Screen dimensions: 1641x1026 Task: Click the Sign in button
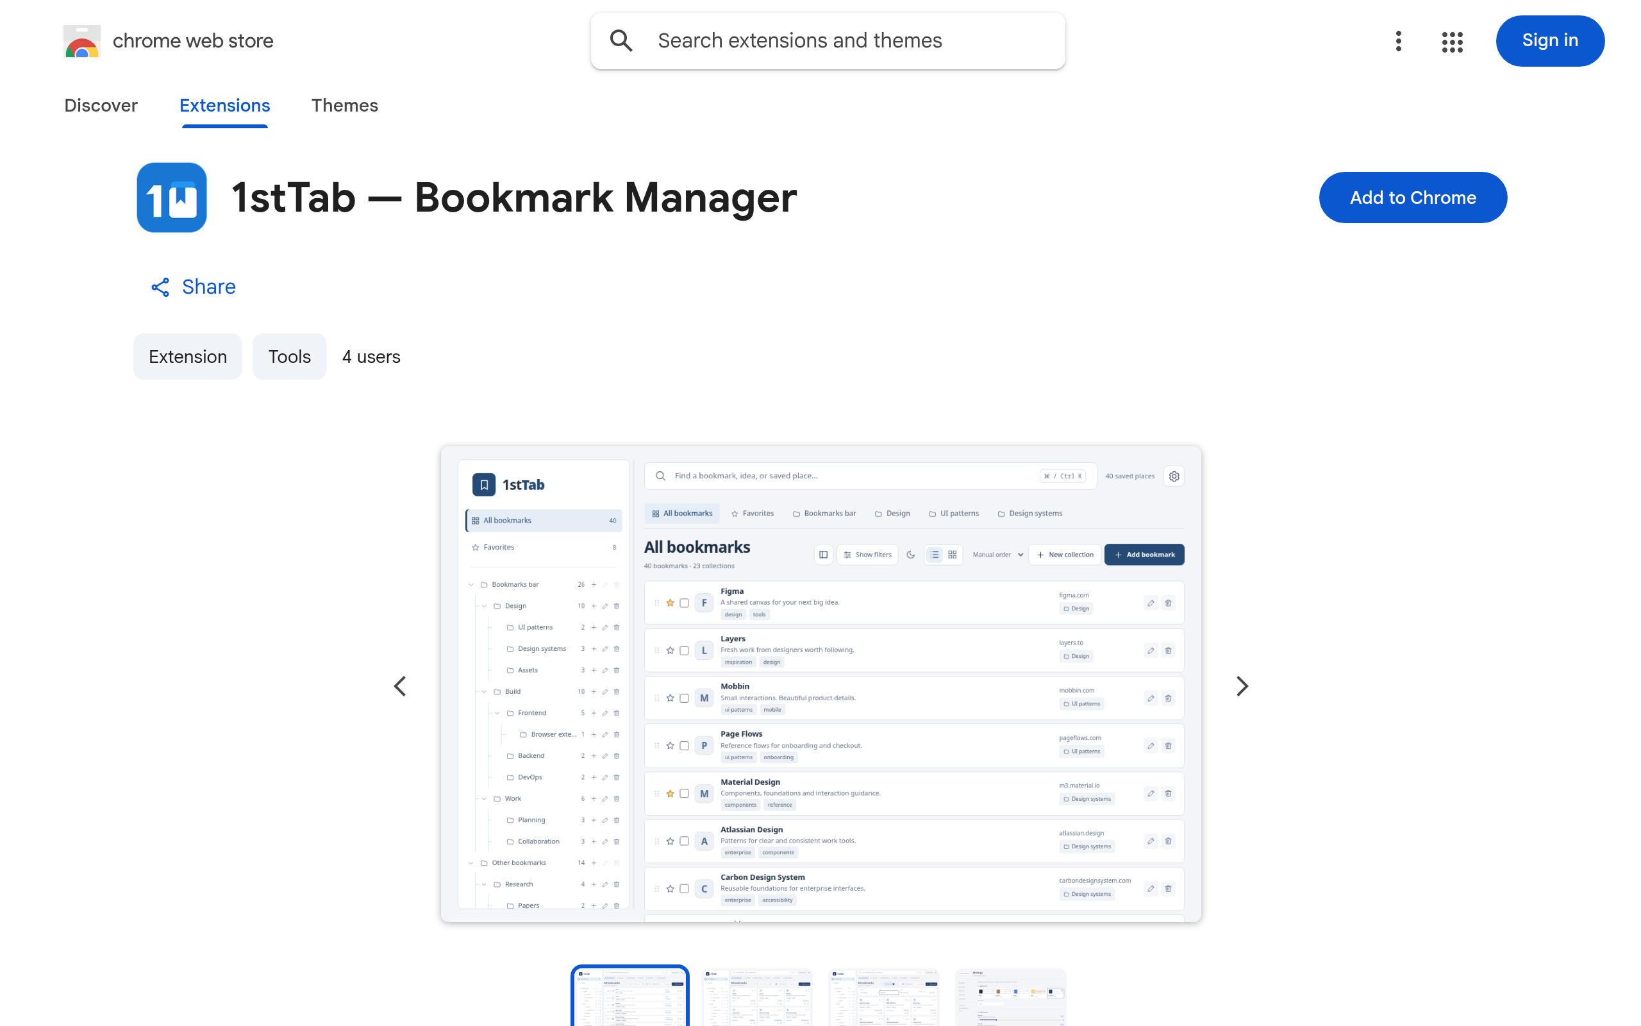coord(1549,40)
